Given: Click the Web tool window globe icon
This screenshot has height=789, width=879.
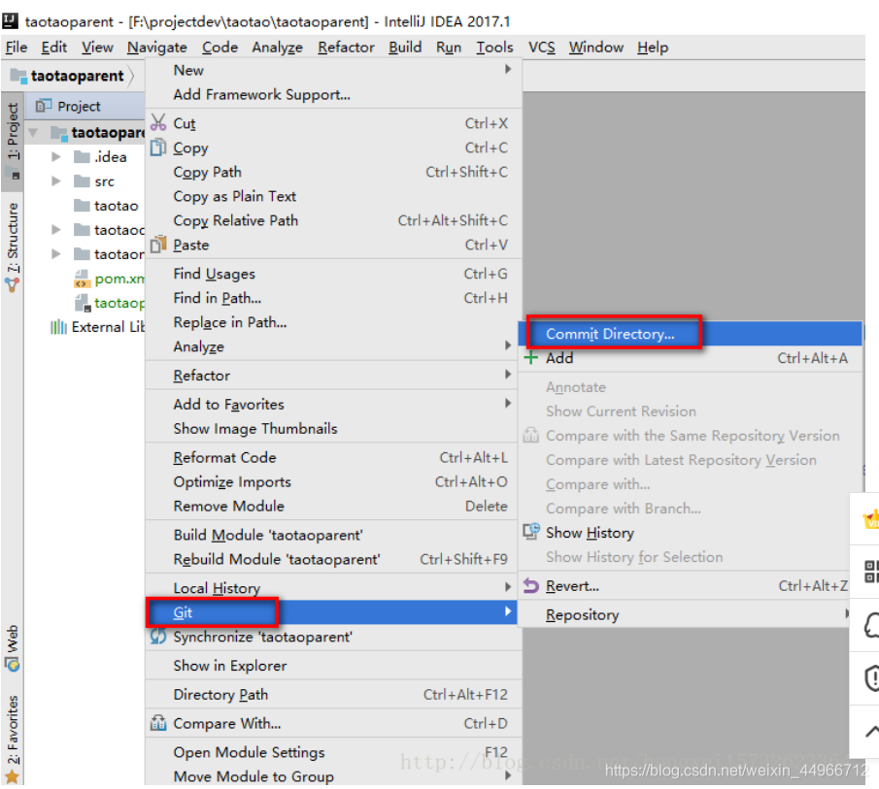Looking at the screenshot, I should click(13, 664).
